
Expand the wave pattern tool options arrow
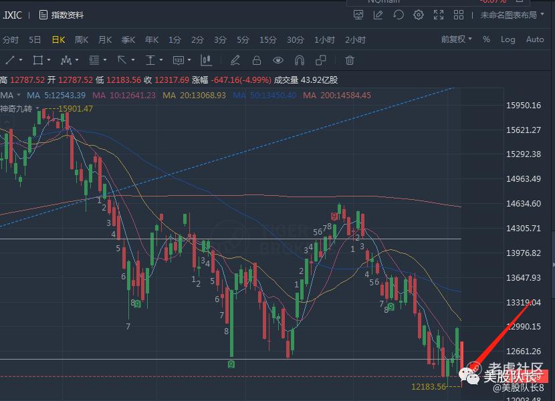[77, 60]
